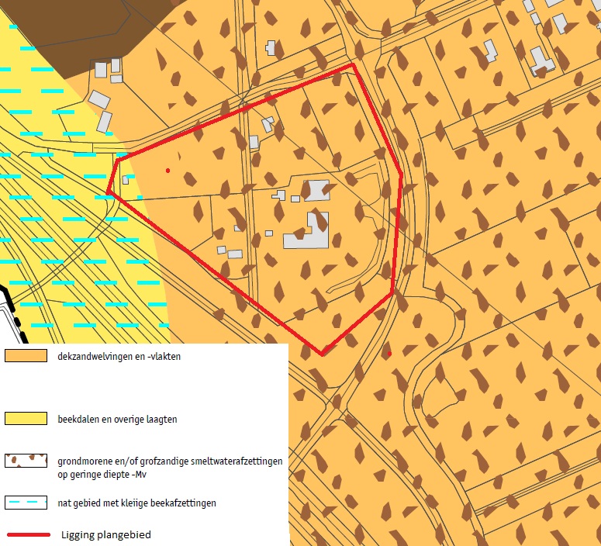The image size is (601, 546).
Task: Select text 'grondmorene en/of grofzandige smeltwaterafzettingen'
Action: coord(170,461)
